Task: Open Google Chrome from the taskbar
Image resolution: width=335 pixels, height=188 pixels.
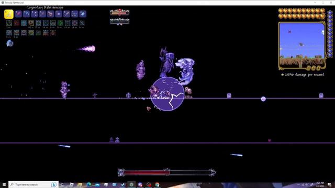Action: [157, 184]
